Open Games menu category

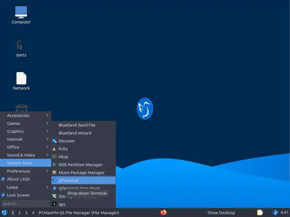25,123
